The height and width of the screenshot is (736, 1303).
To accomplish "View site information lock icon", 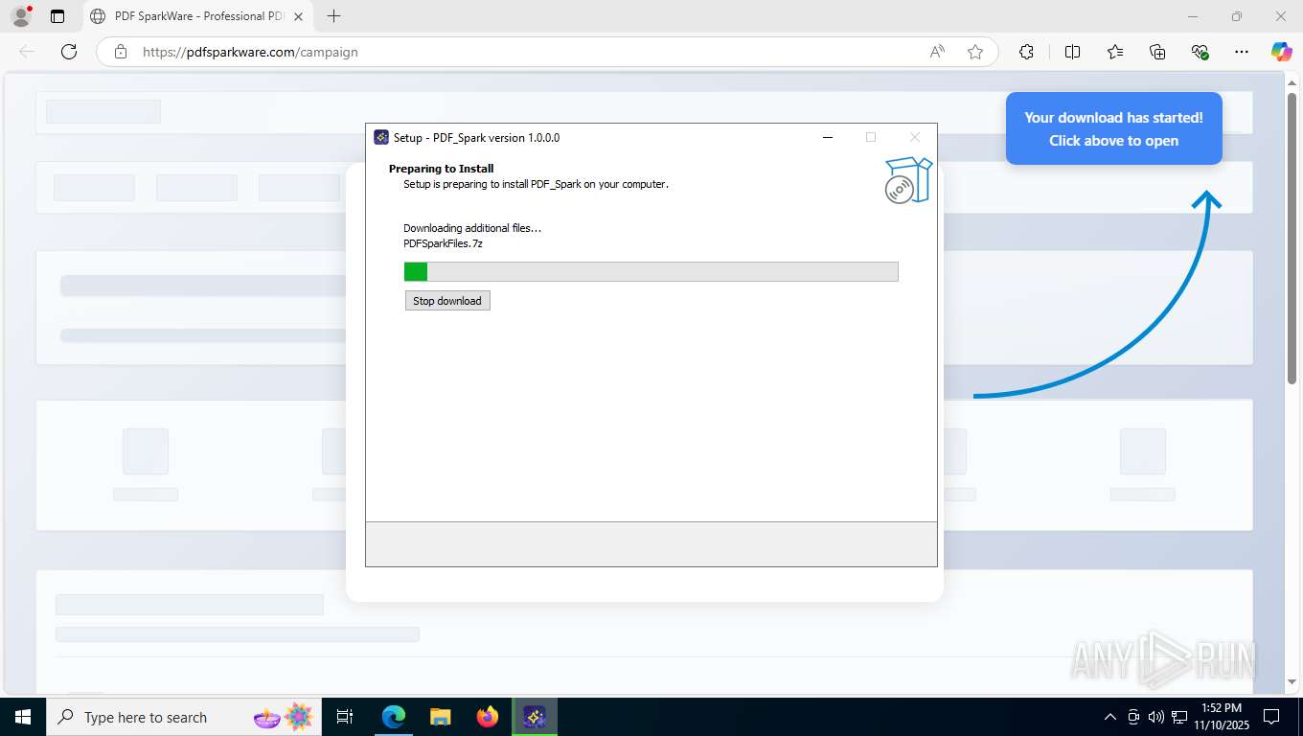I will [120, 52].
